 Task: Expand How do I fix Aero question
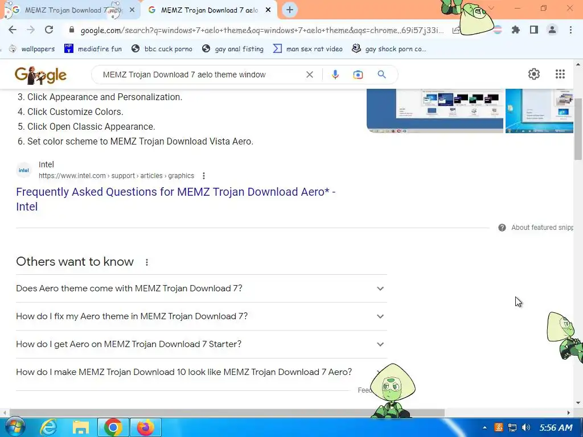[201, 316]
